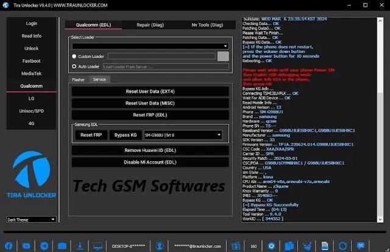
Task: Open the Login section in sidebar
Action: pyautogui.click(x=31, y=23)
